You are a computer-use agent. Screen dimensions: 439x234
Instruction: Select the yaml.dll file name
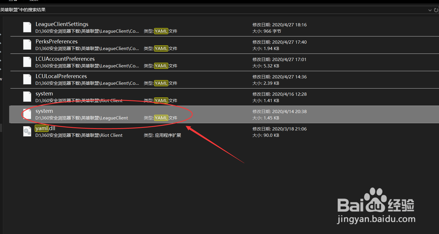pyautogui.click(x=45, y=128)
